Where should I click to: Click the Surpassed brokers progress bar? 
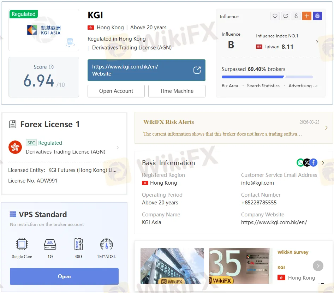(267, 77)
